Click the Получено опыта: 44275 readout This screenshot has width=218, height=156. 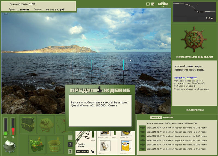22,4
